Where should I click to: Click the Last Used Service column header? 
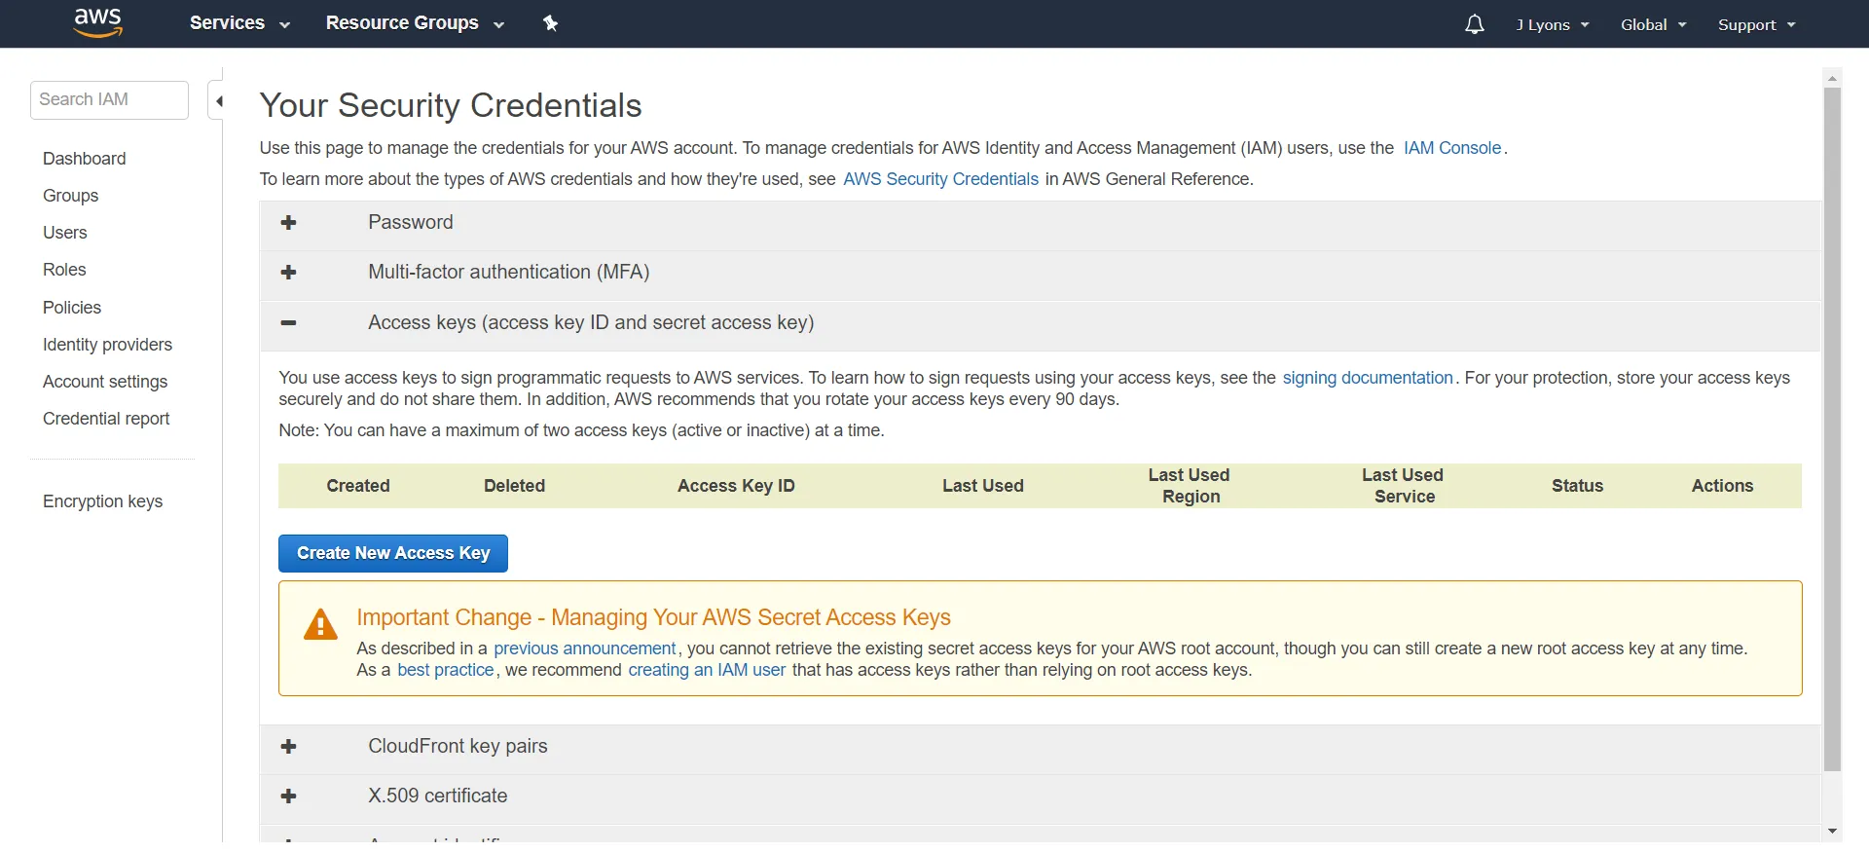pyautogui.click(x=1403, y=486)
